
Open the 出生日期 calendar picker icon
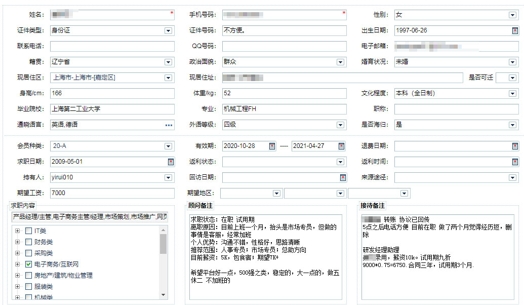[515, 31]
